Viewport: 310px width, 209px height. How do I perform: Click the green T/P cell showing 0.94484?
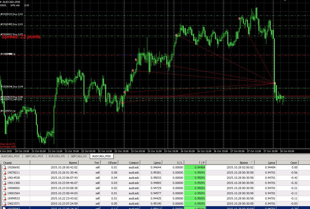pos(195,168)
